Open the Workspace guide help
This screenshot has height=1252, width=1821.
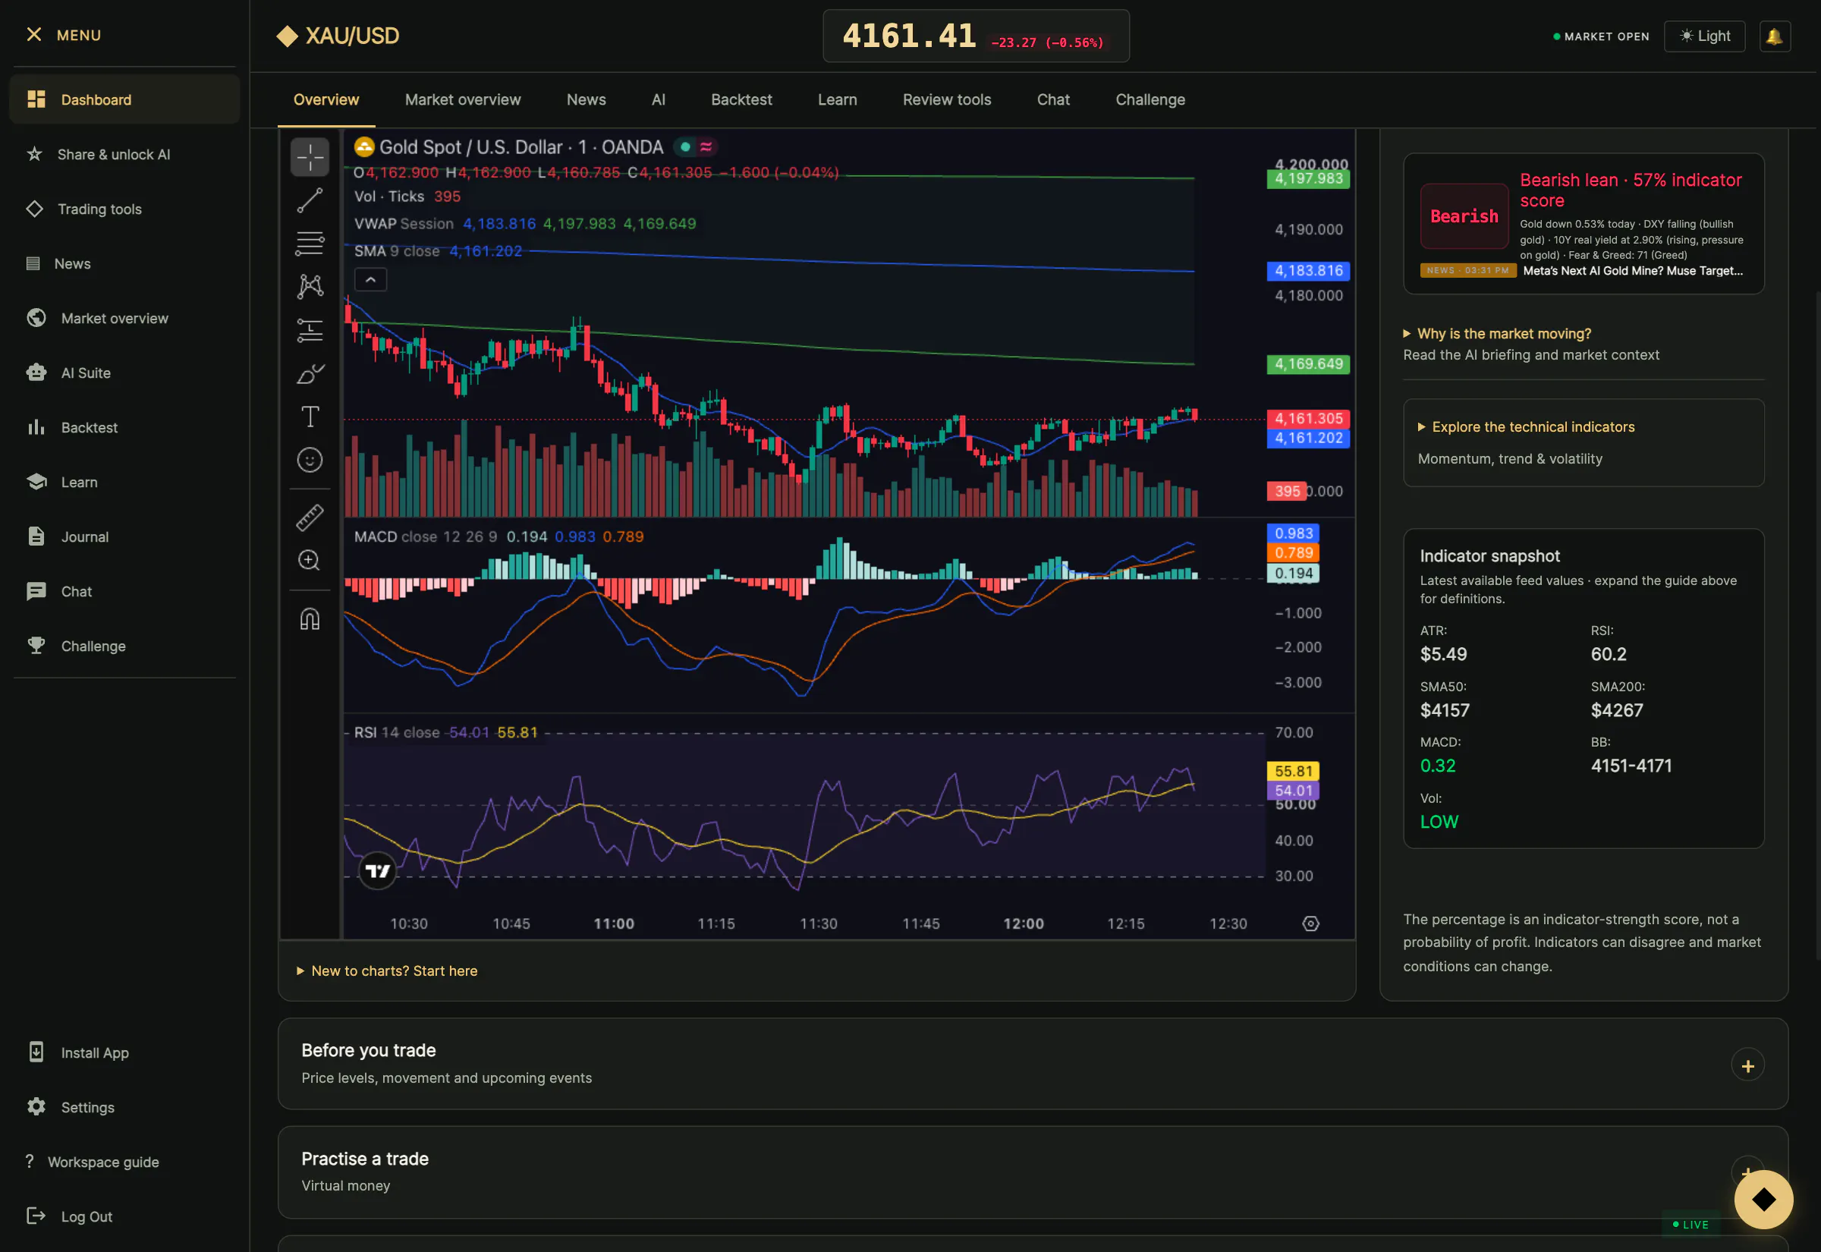[x=124, y=1162]
